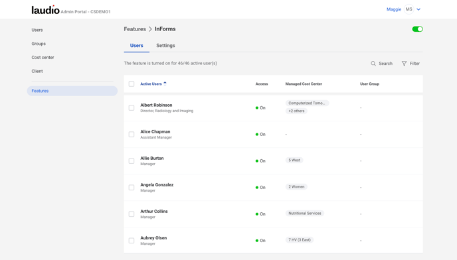
Task: Click the name Albert Robinson
Action: 156,105
